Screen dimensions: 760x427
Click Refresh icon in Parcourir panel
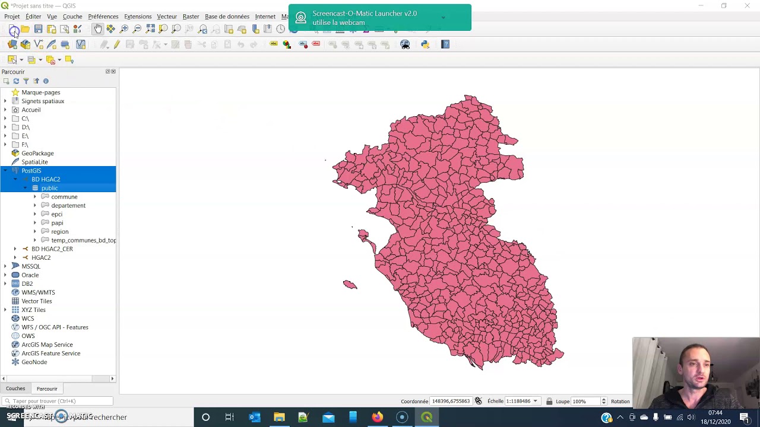pyautogui.click(x=16, y=81)
